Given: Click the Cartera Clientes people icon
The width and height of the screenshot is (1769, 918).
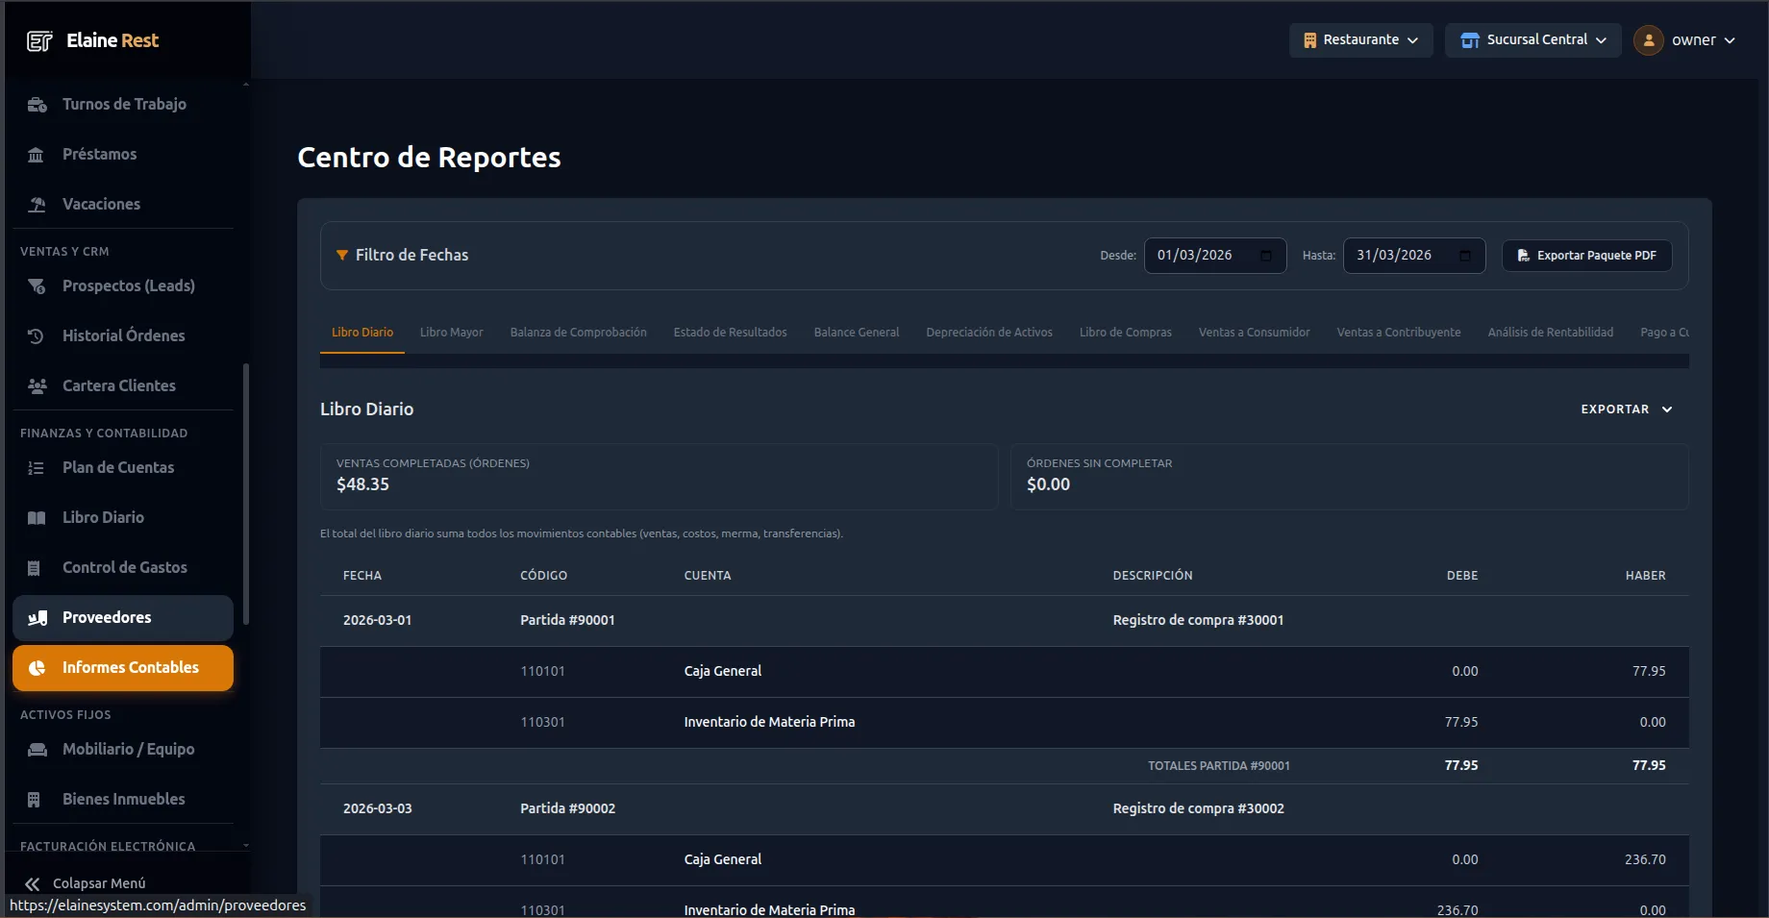Looking at the screenshot, I should [x=37, y=386].
